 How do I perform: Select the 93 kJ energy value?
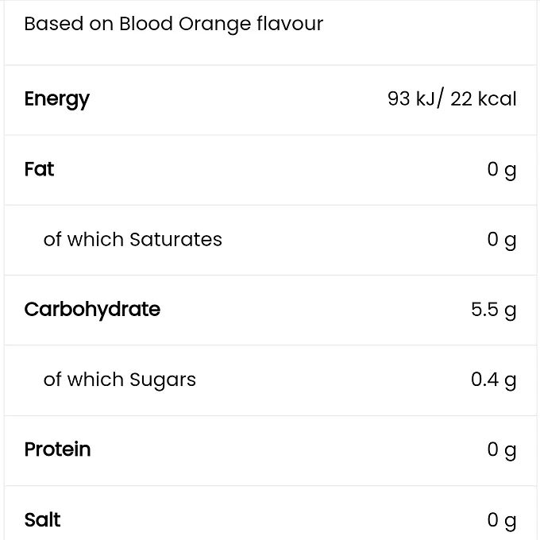point(411,99)
